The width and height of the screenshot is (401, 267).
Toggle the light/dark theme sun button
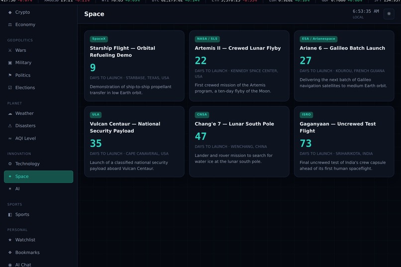point(389,14)
